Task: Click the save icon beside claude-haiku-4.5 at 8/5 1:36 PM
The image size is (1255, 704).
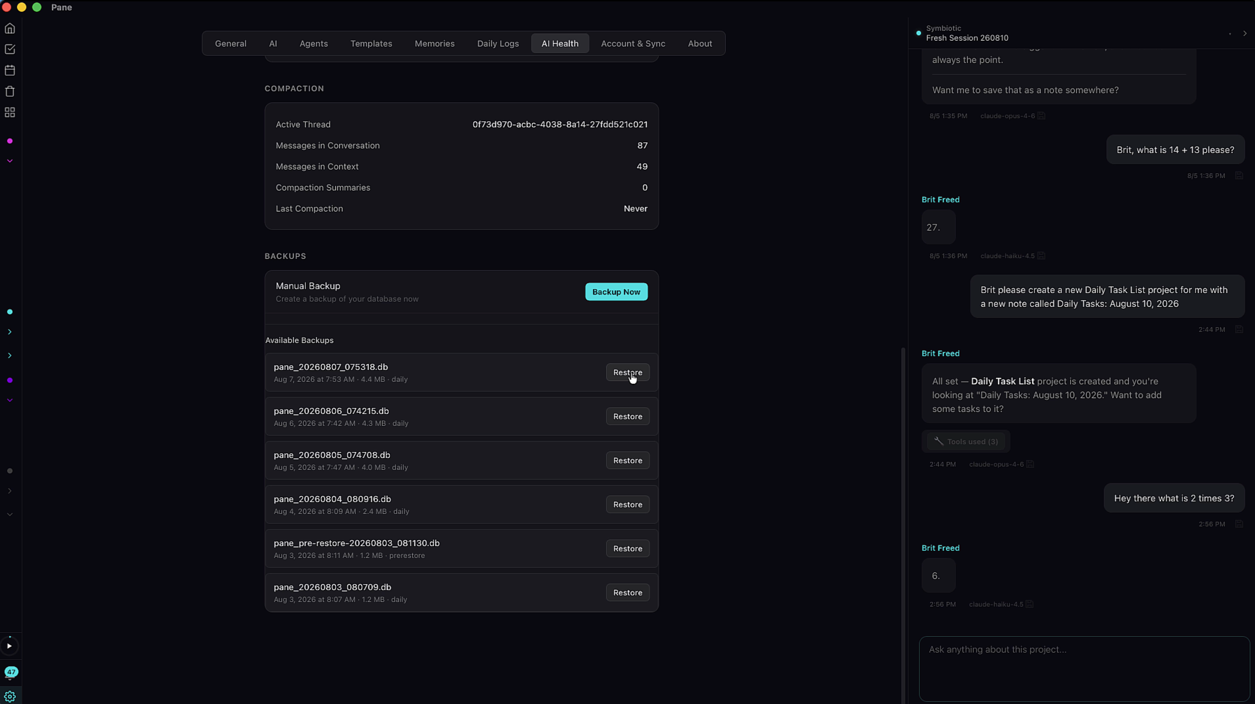Action: (x=1041, y=256)
